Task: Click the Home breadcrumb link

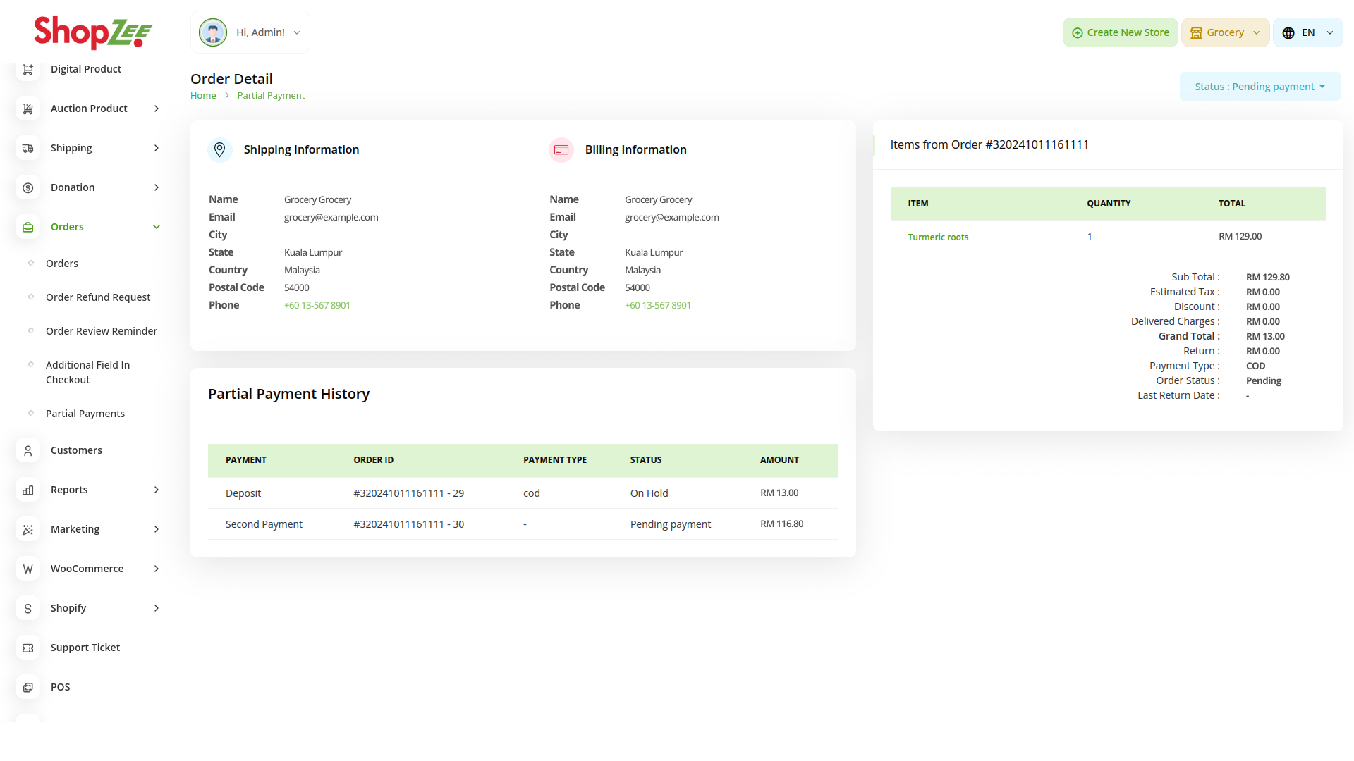Action: coord(203,96)
